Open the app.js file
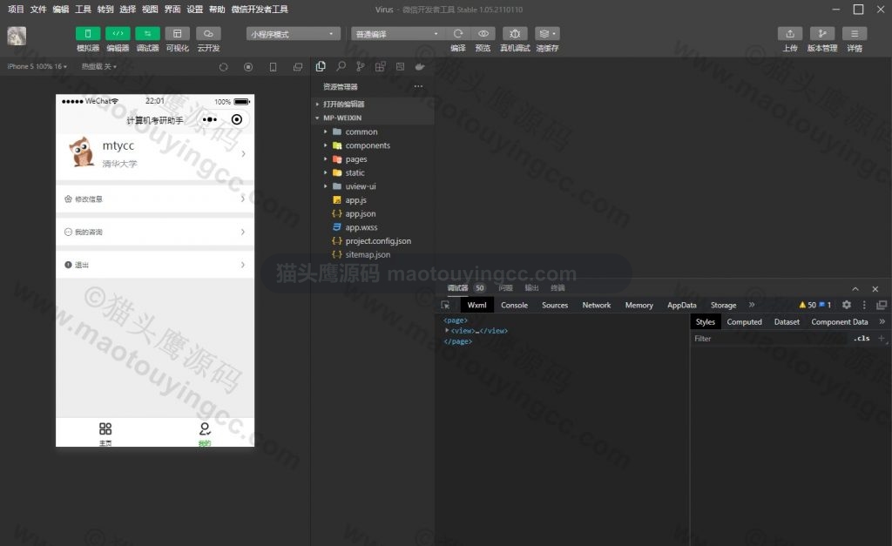892x546 pixels. 373,199
